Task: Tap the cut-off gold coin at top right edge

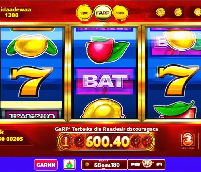Action: [x=198, y=12]
